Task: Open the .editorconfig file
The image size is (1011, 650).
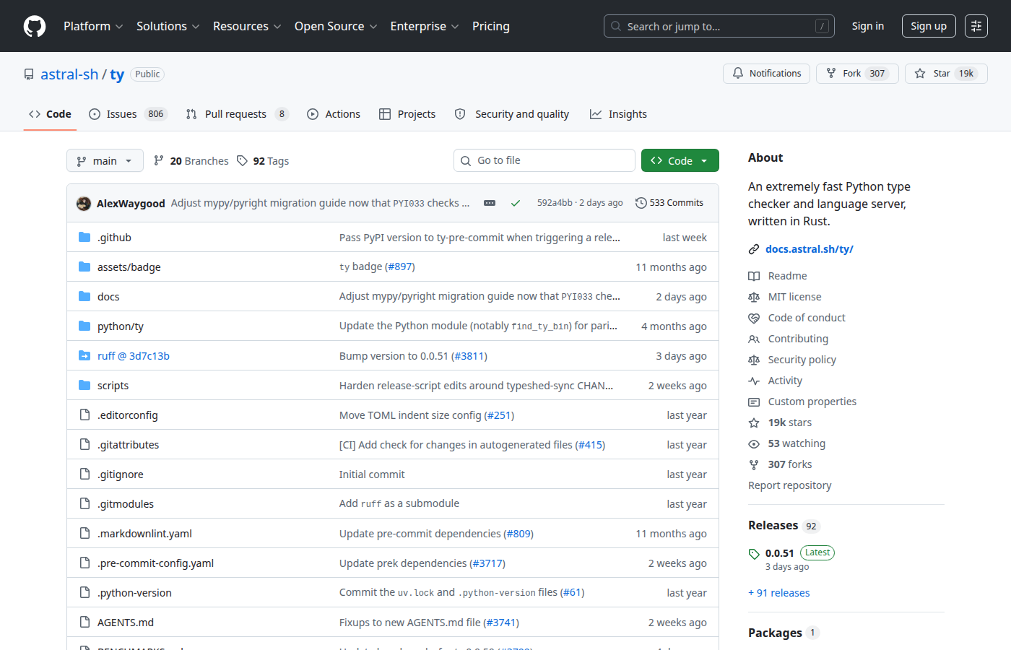Action: [x=128, y=415]
